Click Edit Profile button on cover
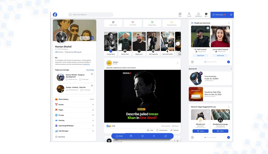 click(85, 38)
